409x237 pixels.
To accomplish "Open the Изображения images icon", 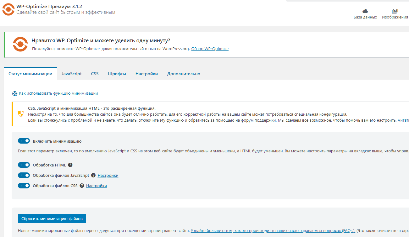I will [395, 11].
